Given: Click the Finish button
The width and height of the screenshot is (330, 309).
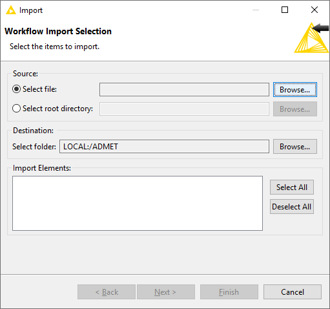Looking at the screenshot, I should [229, 292].
